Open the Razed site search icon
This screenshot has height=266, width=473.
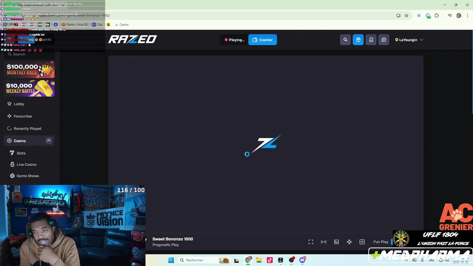tap(345, 40)
